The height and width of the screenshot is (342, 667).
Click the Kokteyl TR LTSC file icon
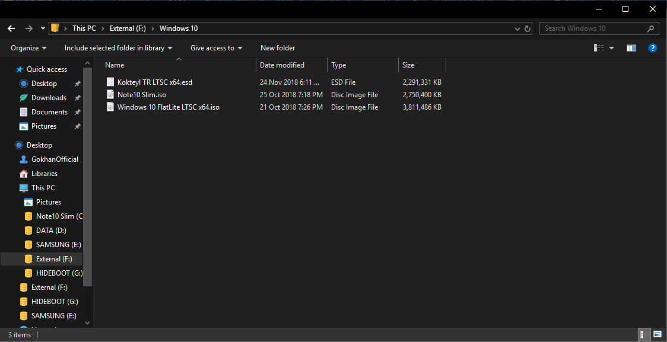[110, 82]
